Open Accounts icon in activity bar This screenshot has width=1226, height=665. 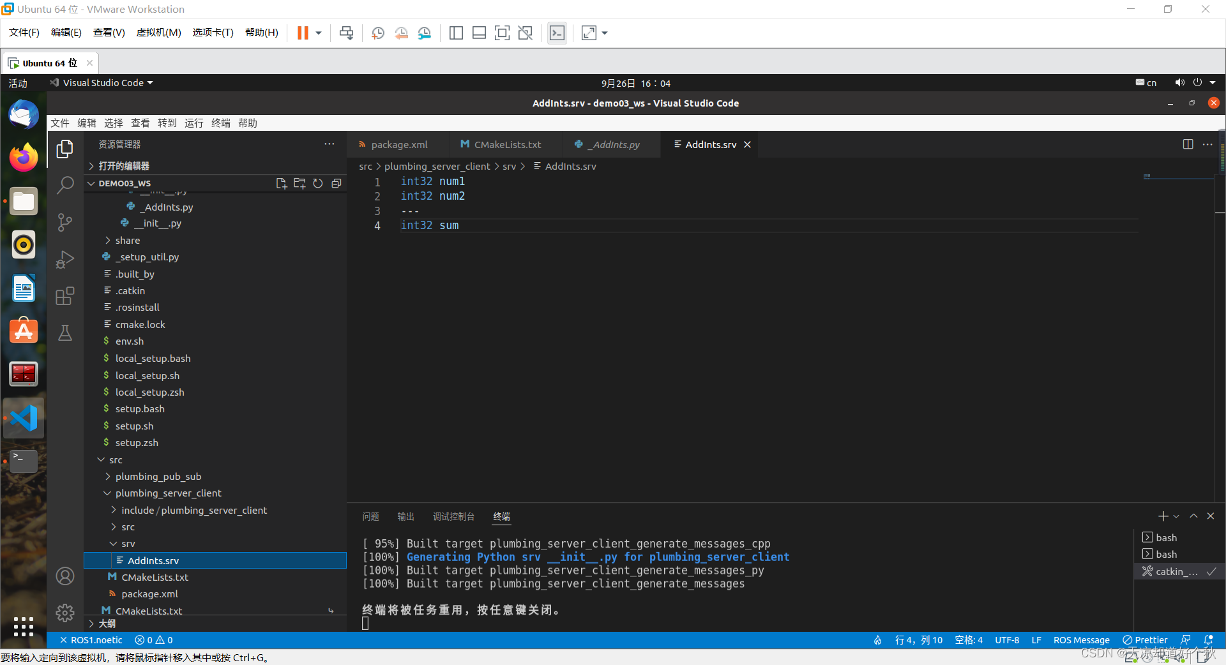click(64, 576)
